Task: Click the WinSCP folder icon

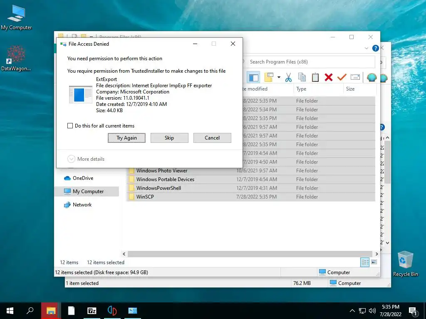Action: [x=131, y=196]
